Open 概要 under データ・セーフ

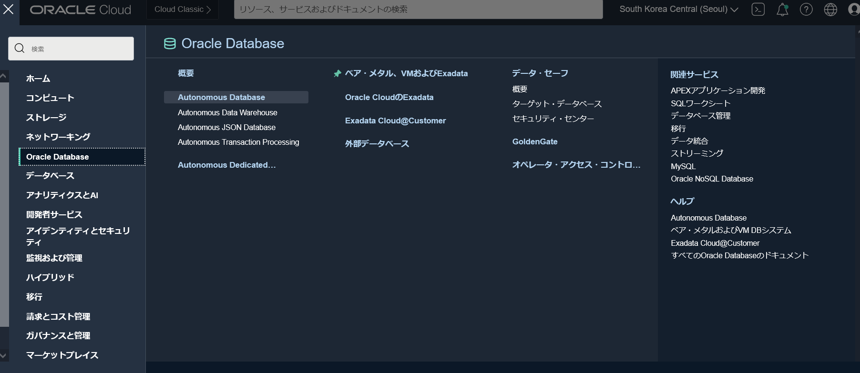click(520, 89)
